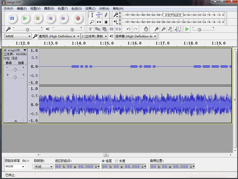Select the Selection (I-beam) tool
Viewport: 238px width, 179px height.
(x=92, y=15)
